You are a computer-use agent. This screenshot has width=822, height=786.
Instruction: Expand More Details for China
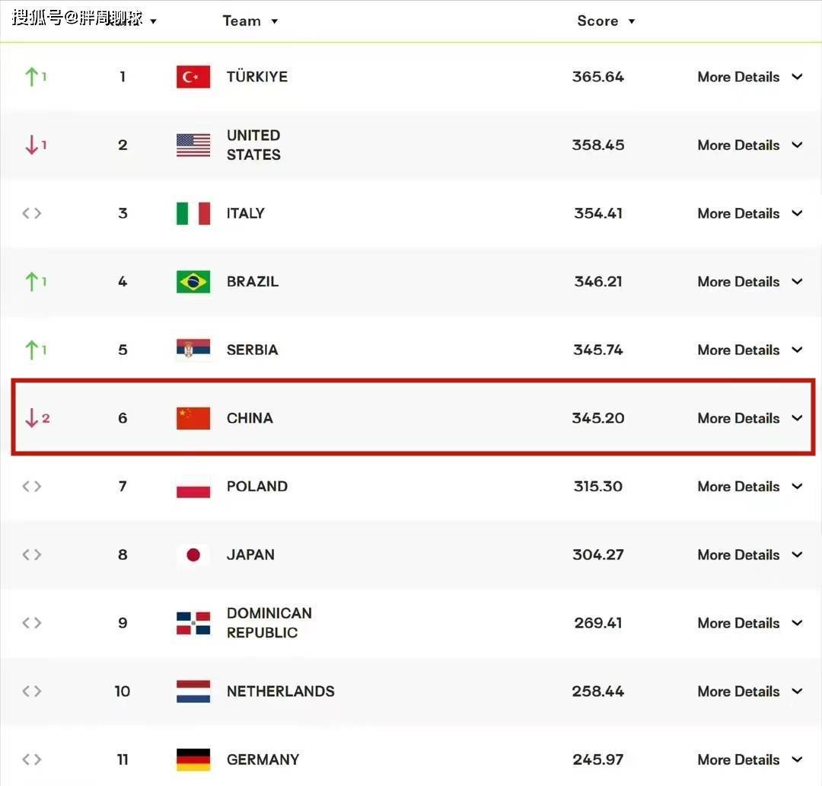[x=750, y=418]
